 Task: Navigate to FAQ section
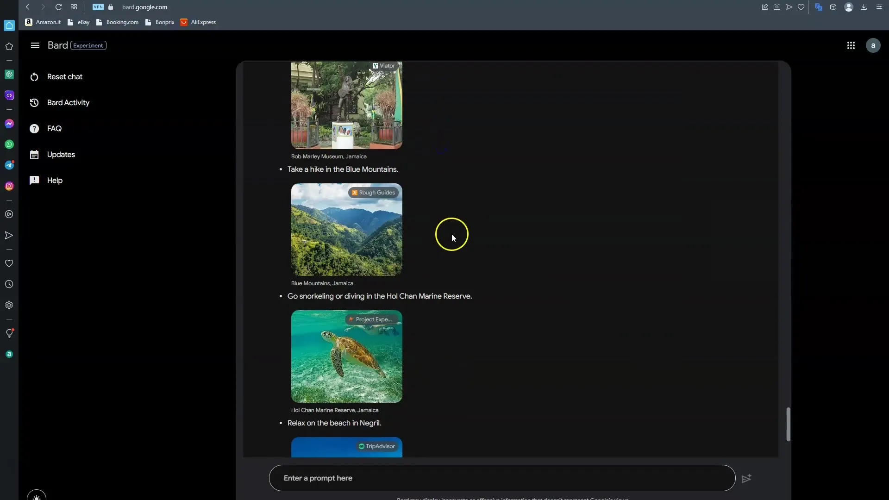54,128
